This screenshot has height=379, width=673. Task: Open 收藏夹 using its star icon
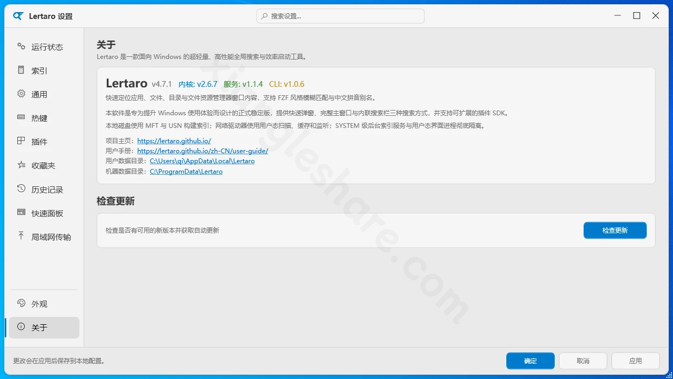click(x=21, y=165)
